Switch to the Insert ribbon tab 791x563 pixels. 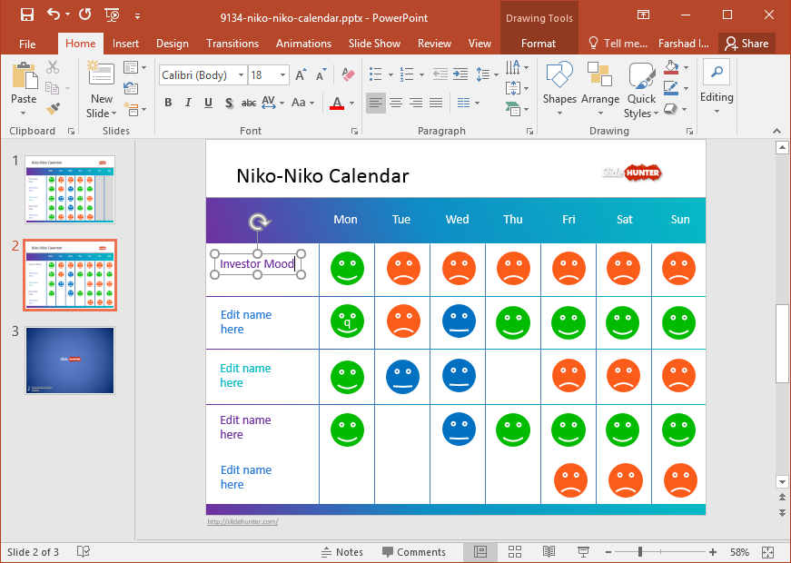click(125, 43)
